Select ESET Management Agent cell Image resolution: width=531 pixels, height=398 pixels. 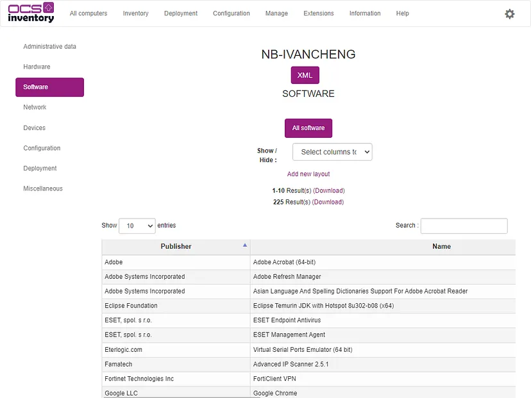383,335
